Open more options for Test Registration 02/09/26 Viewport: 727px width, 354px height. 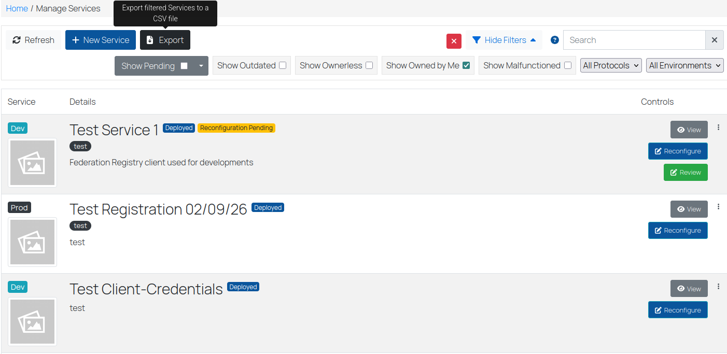click(x=718, y=206)
